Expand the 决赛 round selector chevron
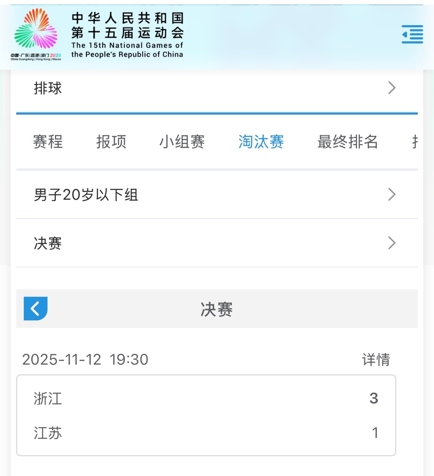This screenshot has height=476, width=434. click(x=392, y=243)
